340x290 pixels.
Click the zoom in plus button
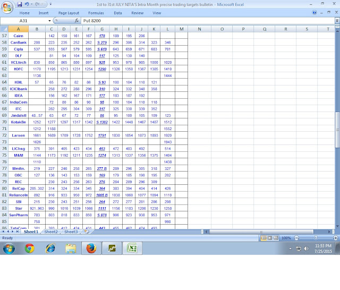(335, 238)
